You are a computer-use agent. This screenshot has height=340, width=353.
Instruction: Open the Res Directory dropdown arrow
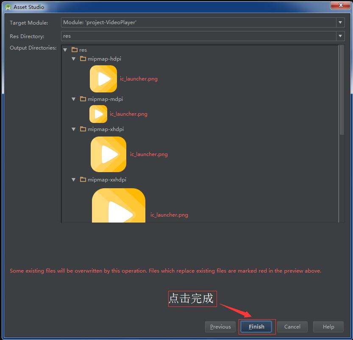340,36
